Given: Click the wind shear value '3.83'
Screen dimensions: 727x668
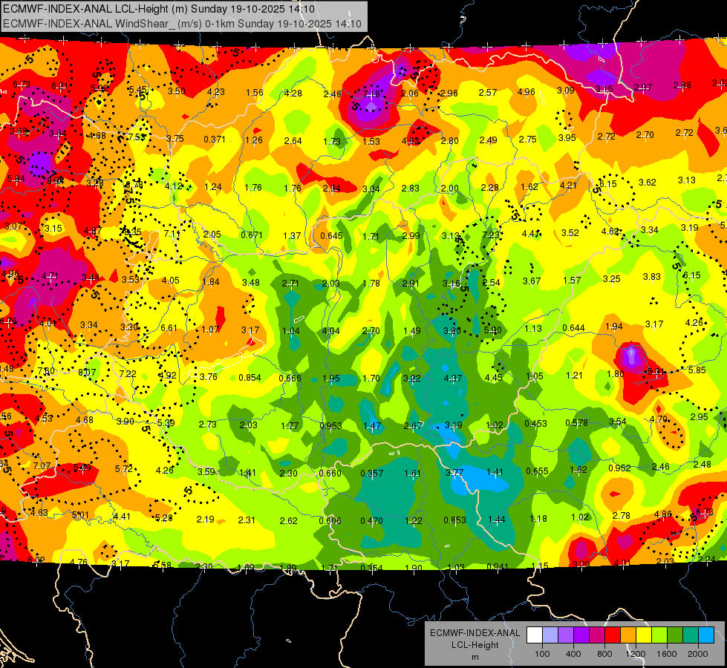Looking at the screenshot, I should [652, 277].
